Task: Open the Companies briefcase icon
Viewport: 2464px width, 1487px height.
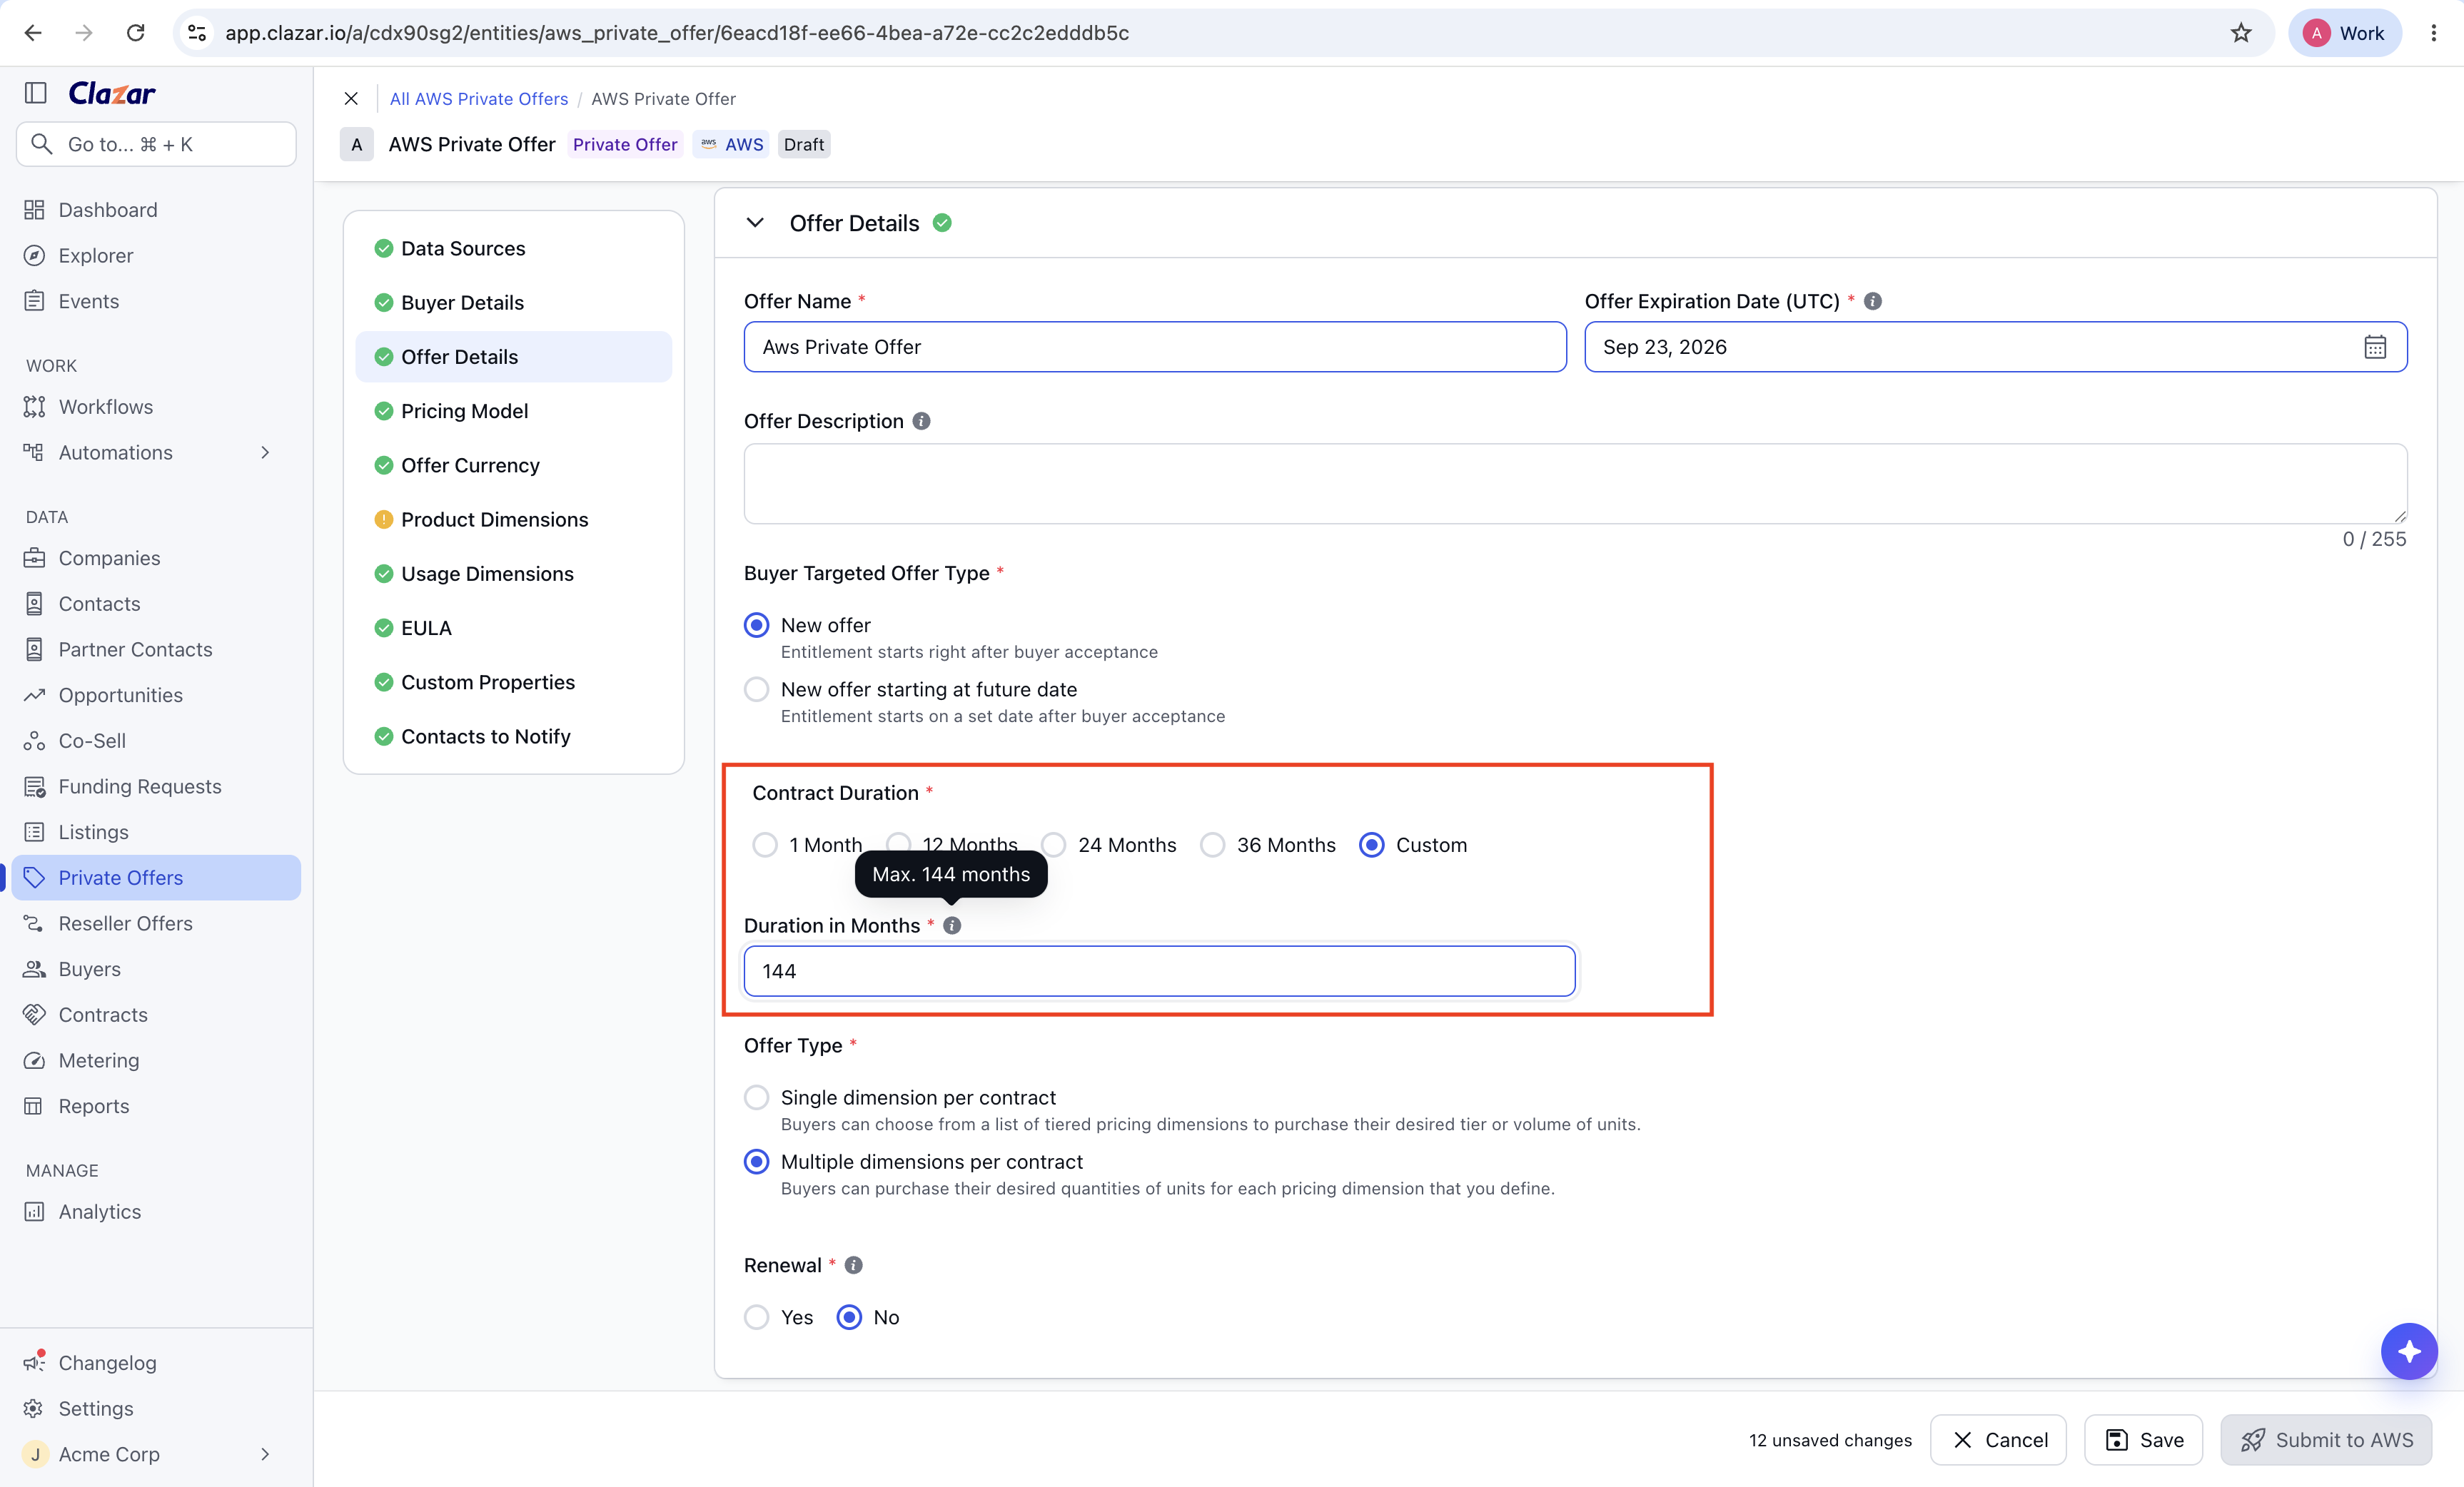Action: (34, 558)
